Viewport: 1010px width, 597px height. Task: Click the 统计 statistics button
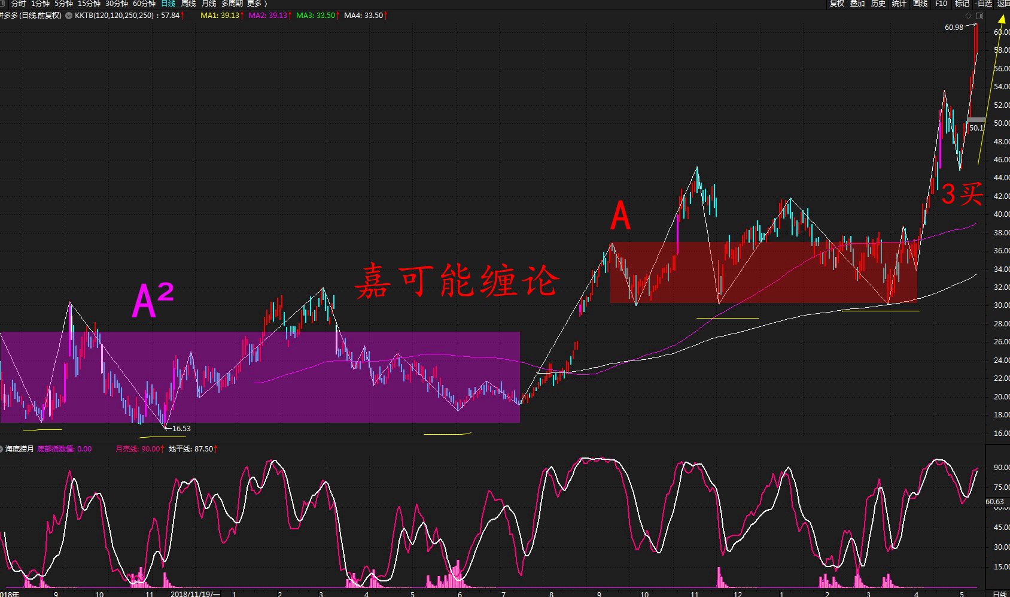point(899,4)
